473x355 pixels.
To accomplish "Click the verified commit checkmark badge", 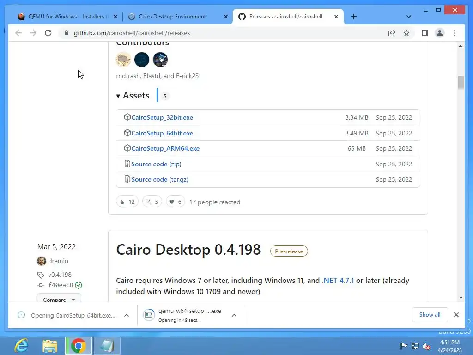I will pos(79,285).
